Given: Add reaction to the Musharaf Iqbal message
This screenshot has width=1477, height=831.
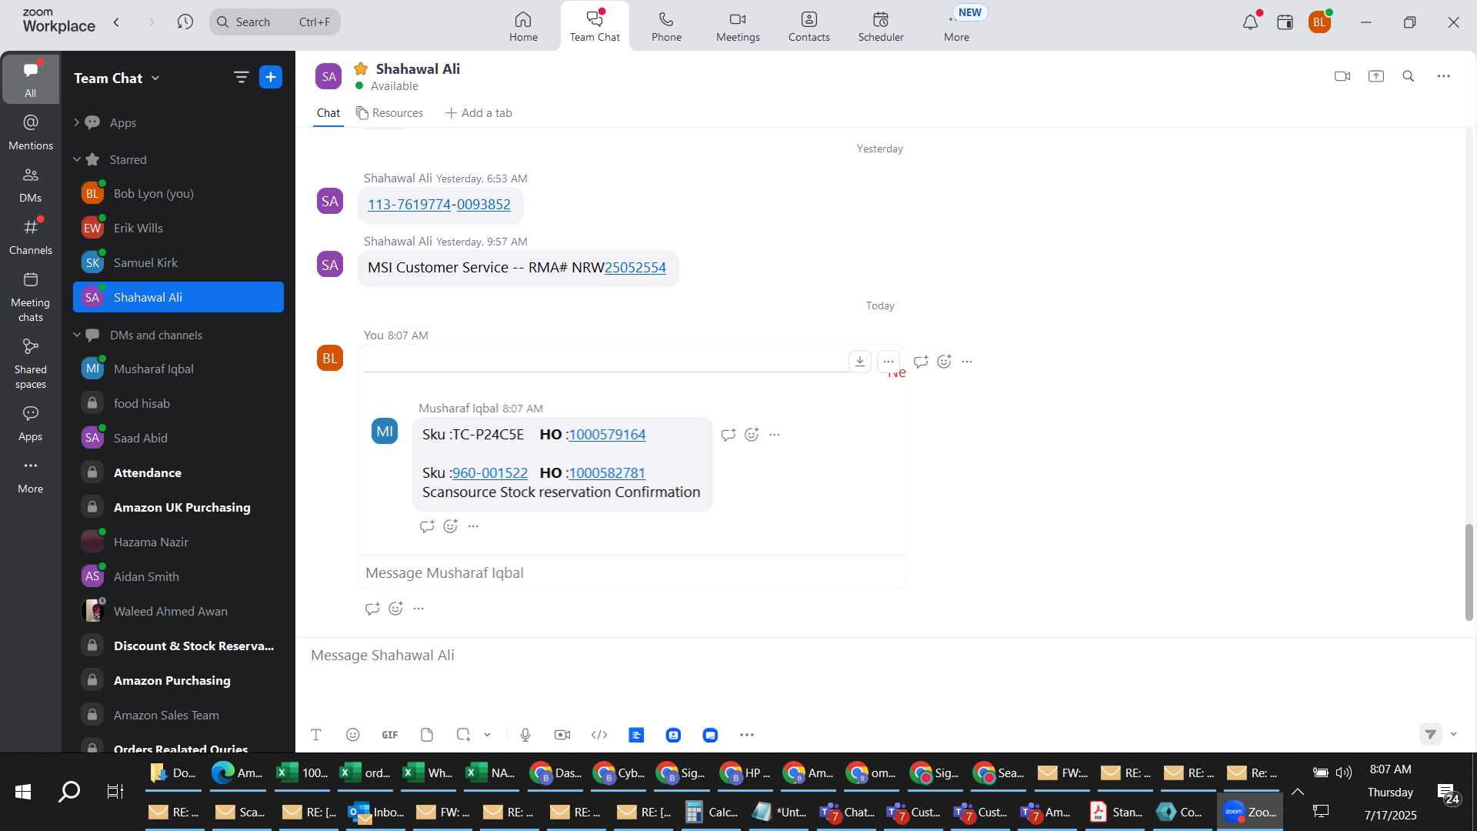Looking at the screenshot, I should click(x=752, y=435).
